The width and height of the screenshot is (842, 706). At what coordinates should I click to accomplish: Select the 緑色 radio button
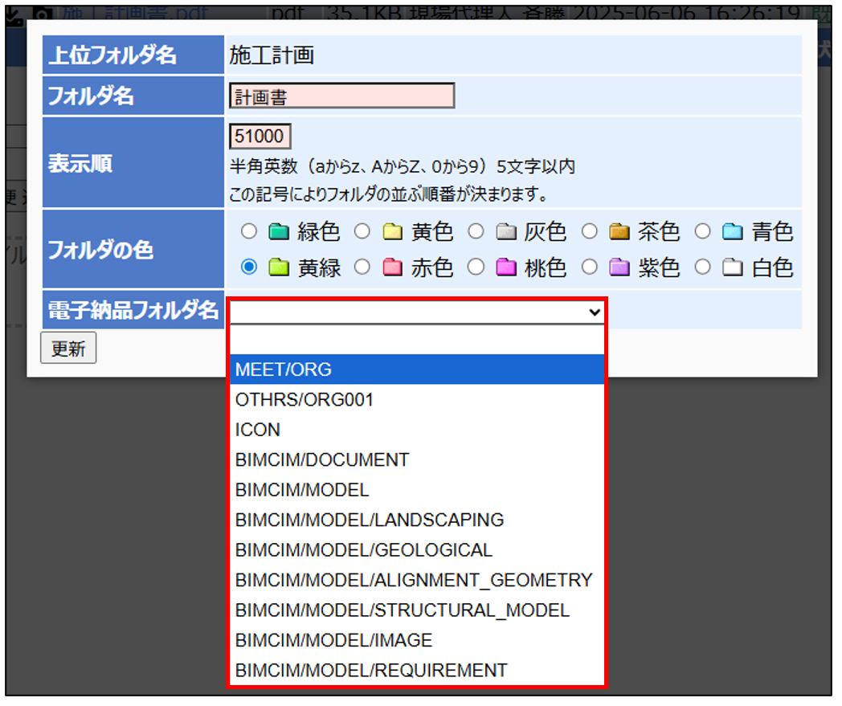point(249,232)
